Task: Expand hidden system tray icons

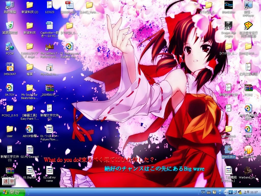Action: click(226, 192)
